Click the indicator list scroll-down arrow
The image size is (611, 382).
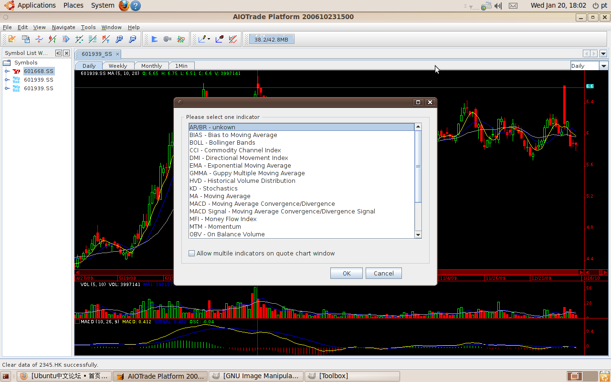pyautogui.click(x=418, y=234)
